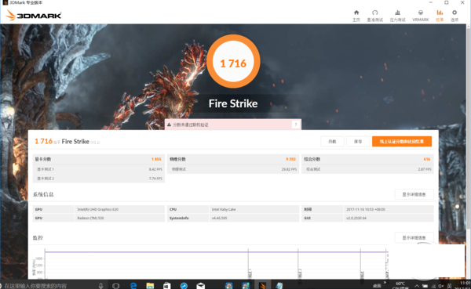The height and width of the screenshot is (289, 471).
Task: Click the question mark on the validation warning
Action: [296, 125]
